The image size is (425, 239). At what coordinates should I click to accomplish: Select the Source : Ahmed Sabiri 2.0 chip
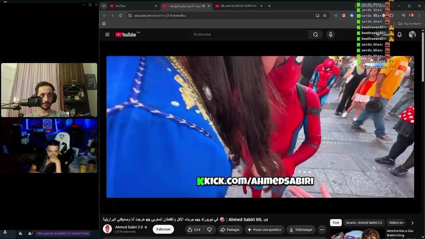[x=364, y=223]
